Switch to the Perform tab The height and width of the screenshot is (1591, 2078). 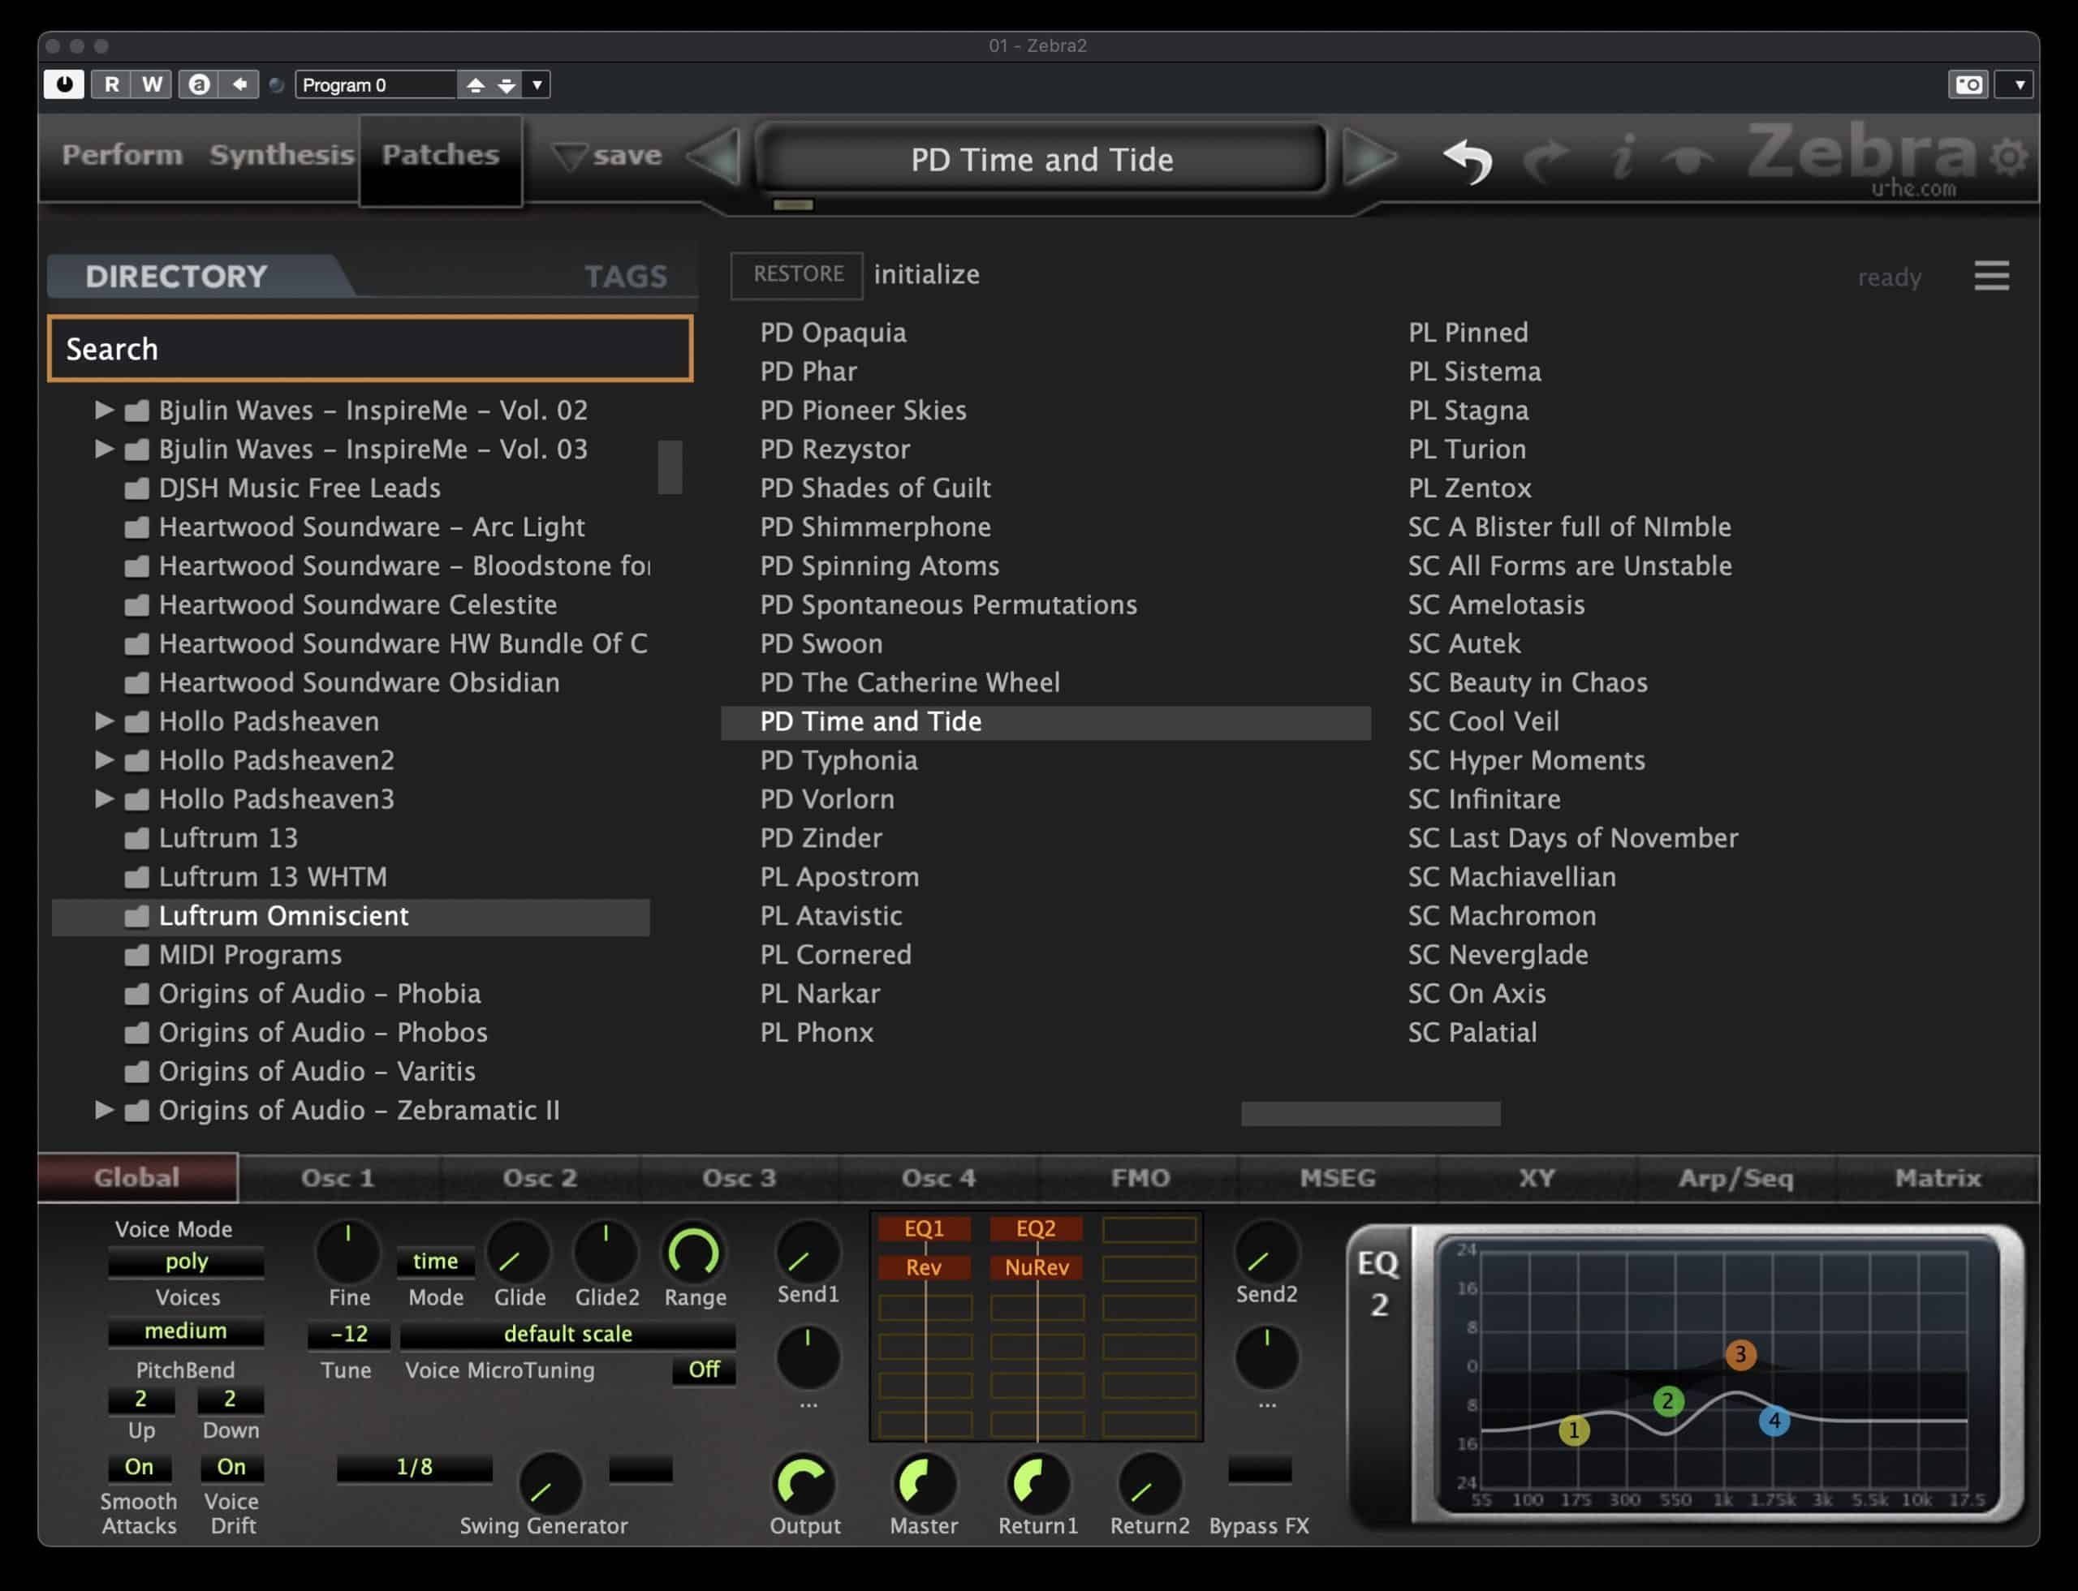(x=123, y=153)
